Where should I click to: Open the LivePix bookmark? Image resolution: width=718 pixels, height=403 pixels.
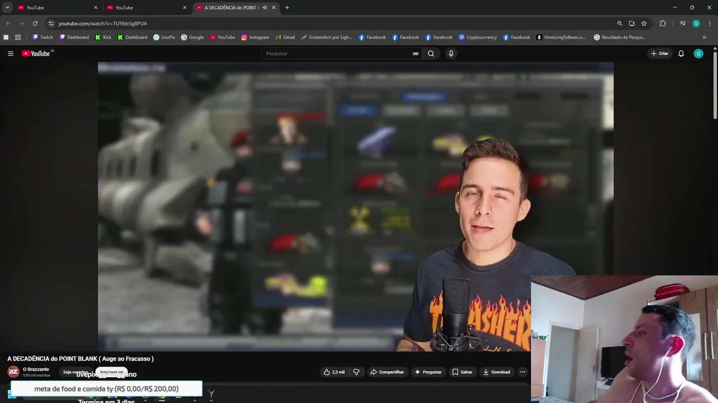pos(164,38)
